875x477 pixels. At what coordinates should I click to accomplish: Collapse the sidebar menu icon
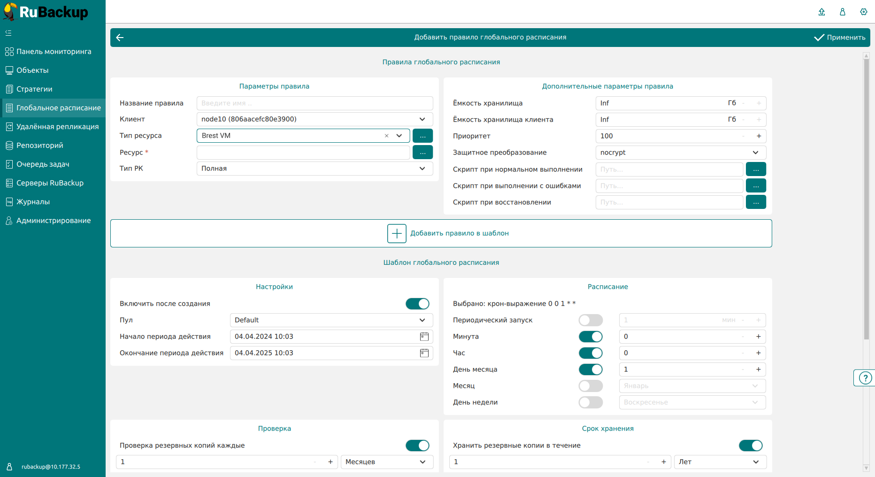pos(8,33)
